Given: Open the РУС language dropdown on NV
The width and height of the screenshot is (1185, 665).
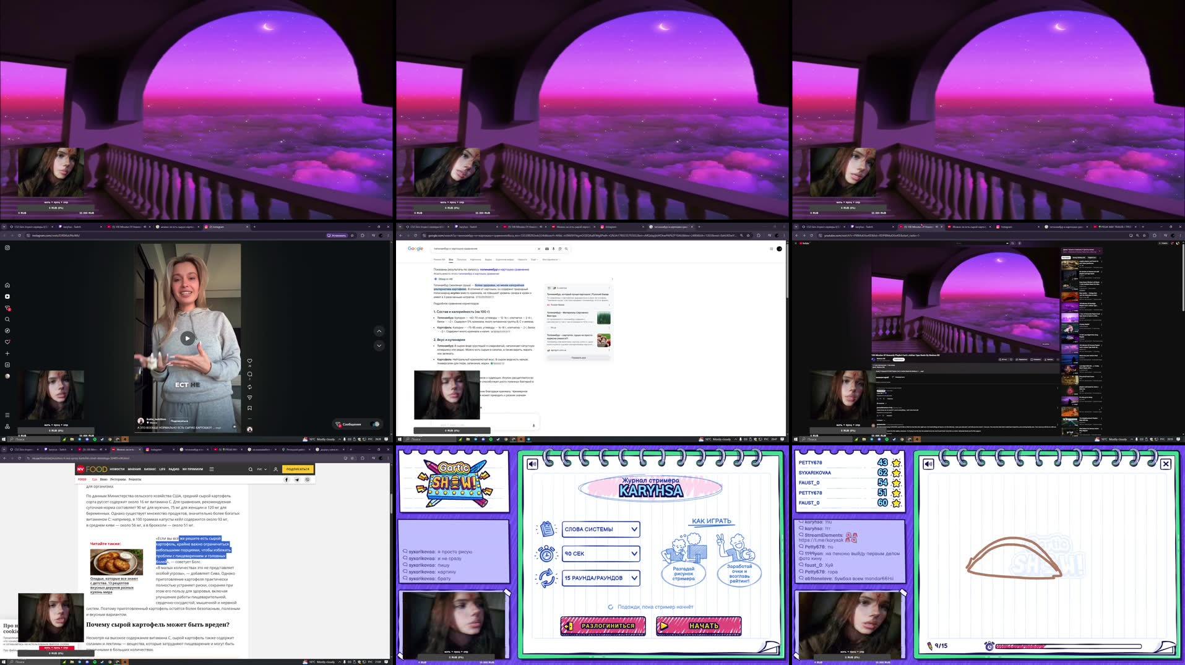Looking at the screenshot, I should coord(262,469).
